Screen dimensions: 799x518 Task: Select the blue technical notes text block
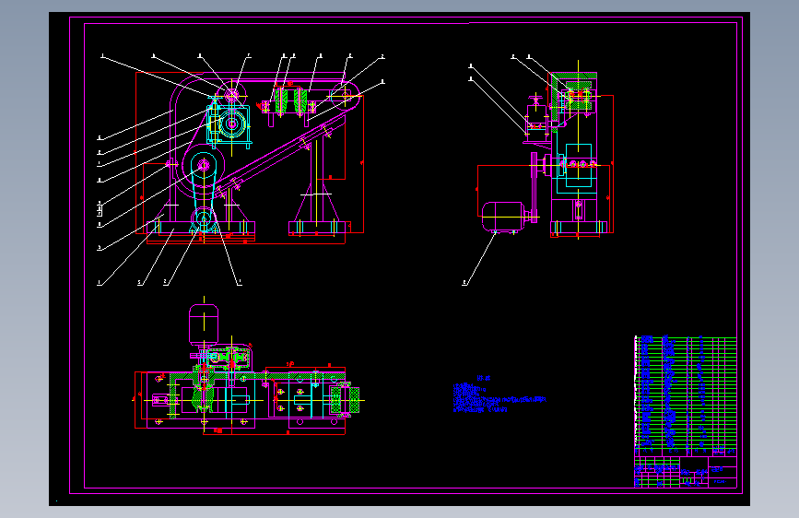499,394
